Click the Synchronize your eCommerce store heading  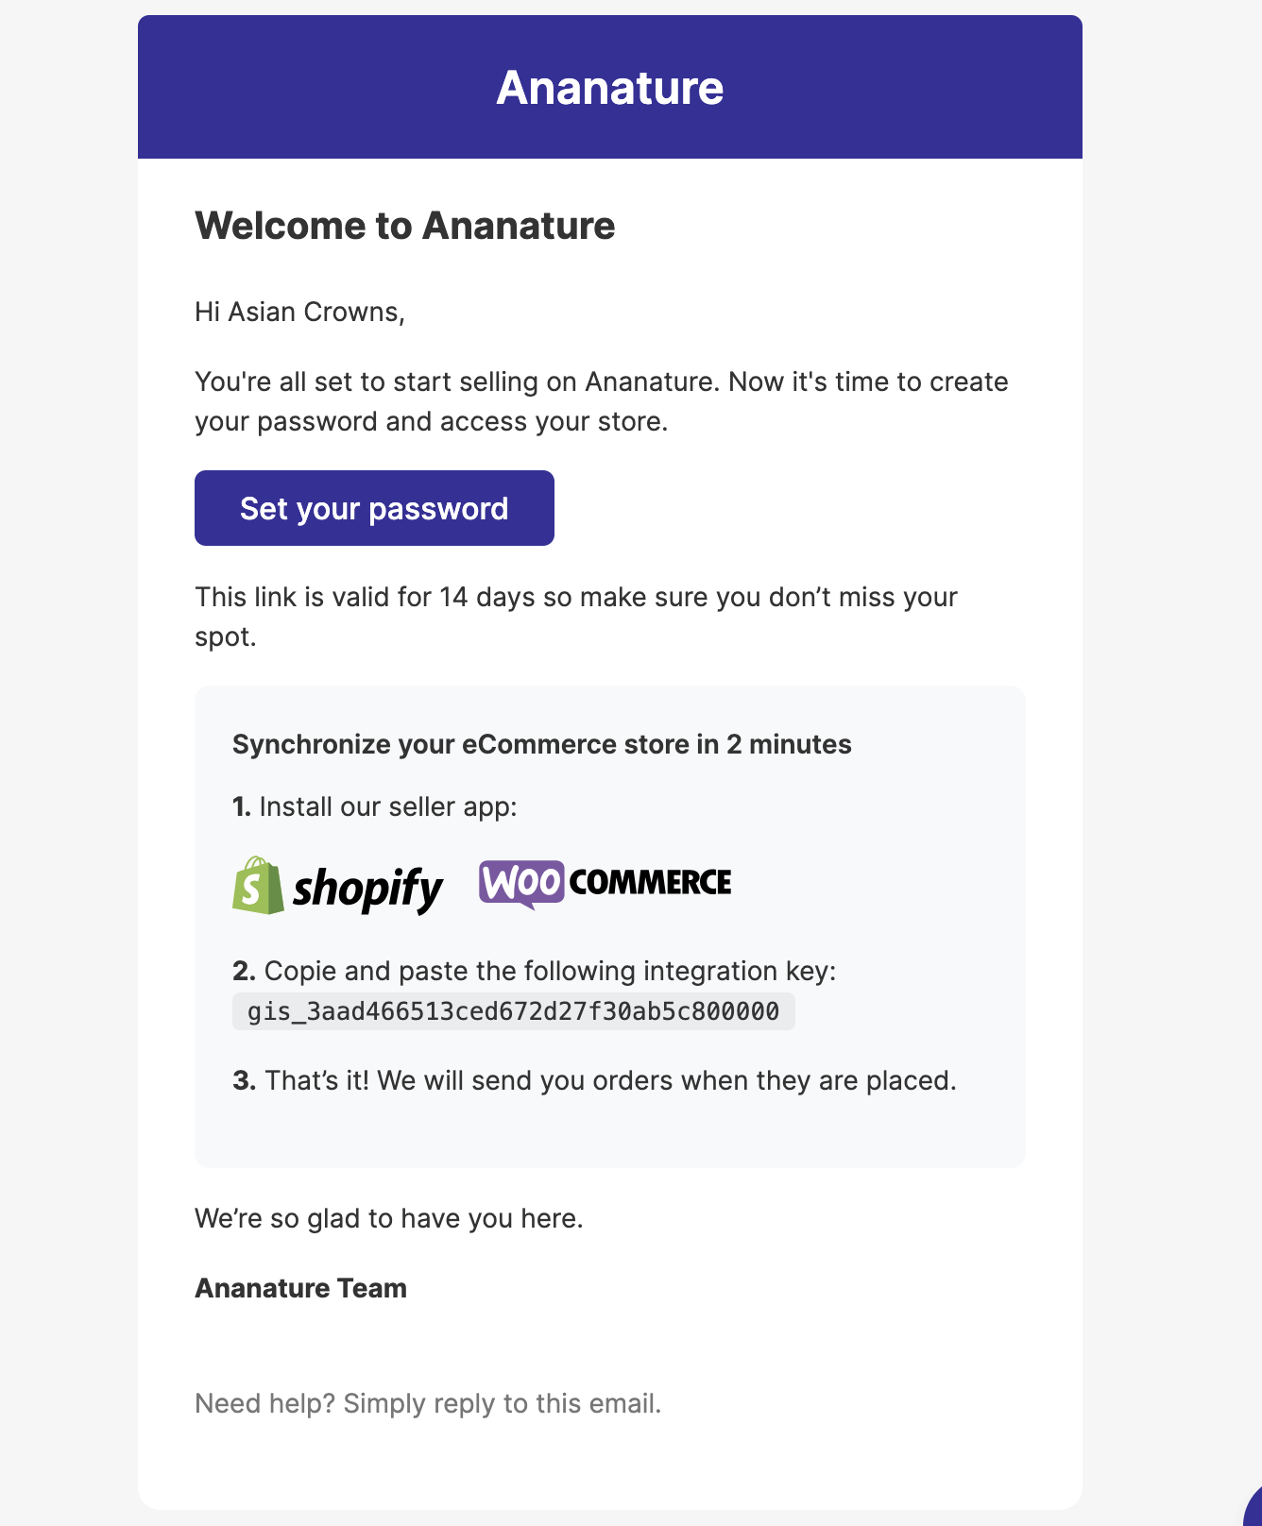541,744
